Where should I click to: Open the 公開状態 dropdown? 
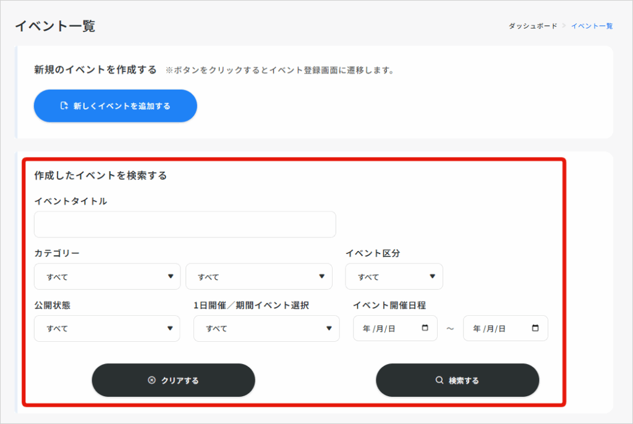tap(107, 328)
